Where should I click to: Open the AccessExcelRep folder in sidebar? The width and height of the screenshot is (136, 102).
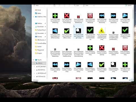[x=41, y=43]
